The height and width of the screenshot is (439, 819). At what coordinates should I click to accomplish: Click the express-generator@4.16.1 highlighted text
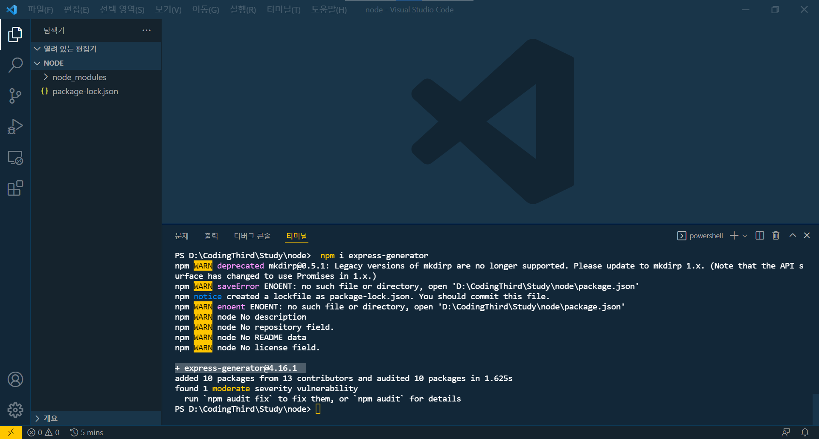click(x=240, y=368)
